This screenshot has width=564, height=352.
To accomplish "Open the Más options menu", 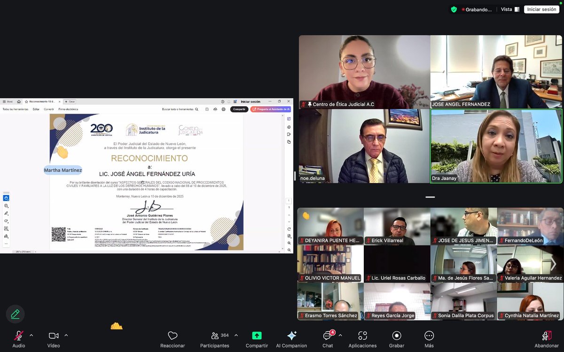I will pos(429,338).
